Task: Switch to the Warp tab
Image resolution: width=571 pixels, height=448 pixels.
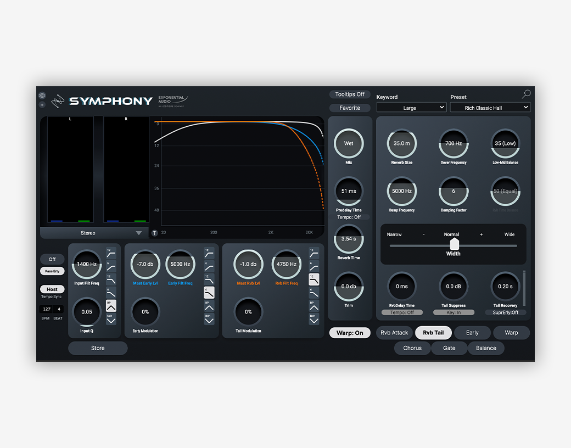Action: (511, 333)
